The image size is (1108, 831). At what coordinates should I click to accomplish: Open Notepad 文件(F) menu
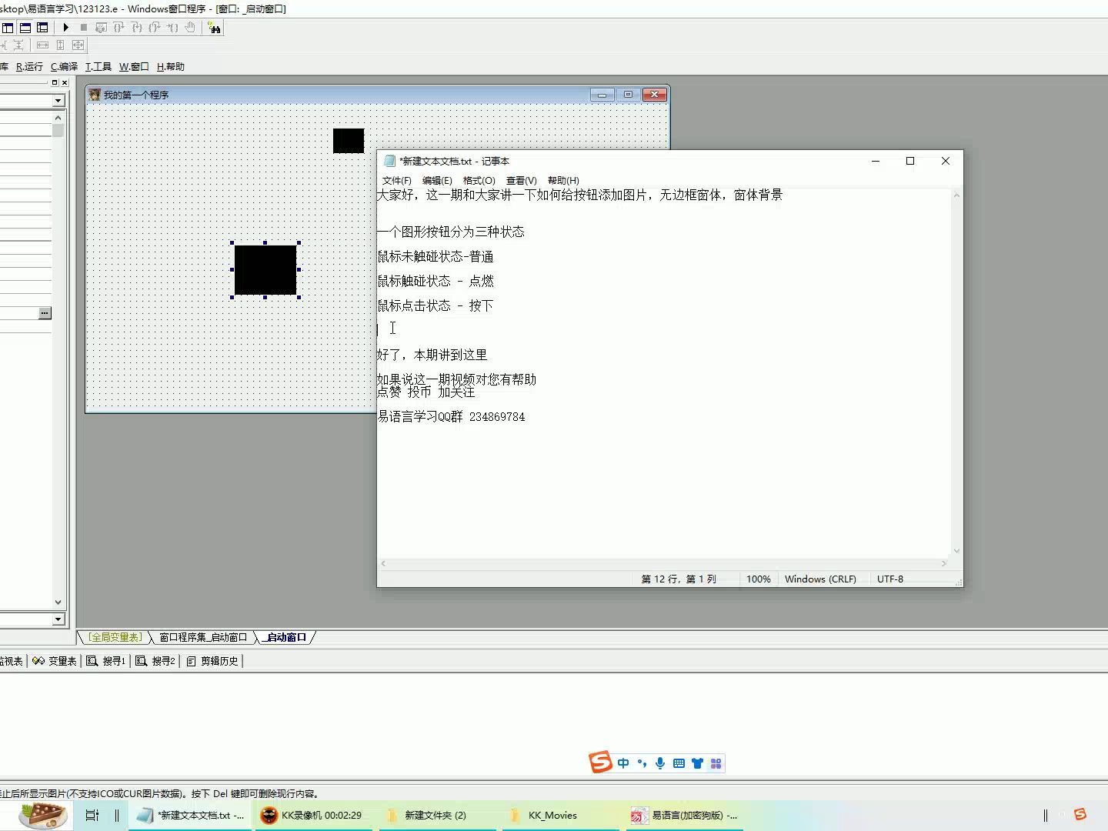pos(397,180)
